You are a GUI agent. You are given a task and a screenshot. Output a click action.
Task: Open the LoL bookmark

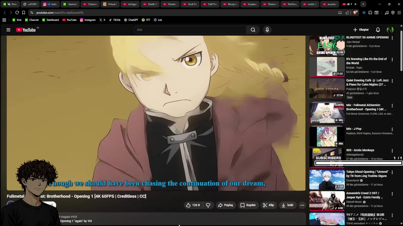158,20
